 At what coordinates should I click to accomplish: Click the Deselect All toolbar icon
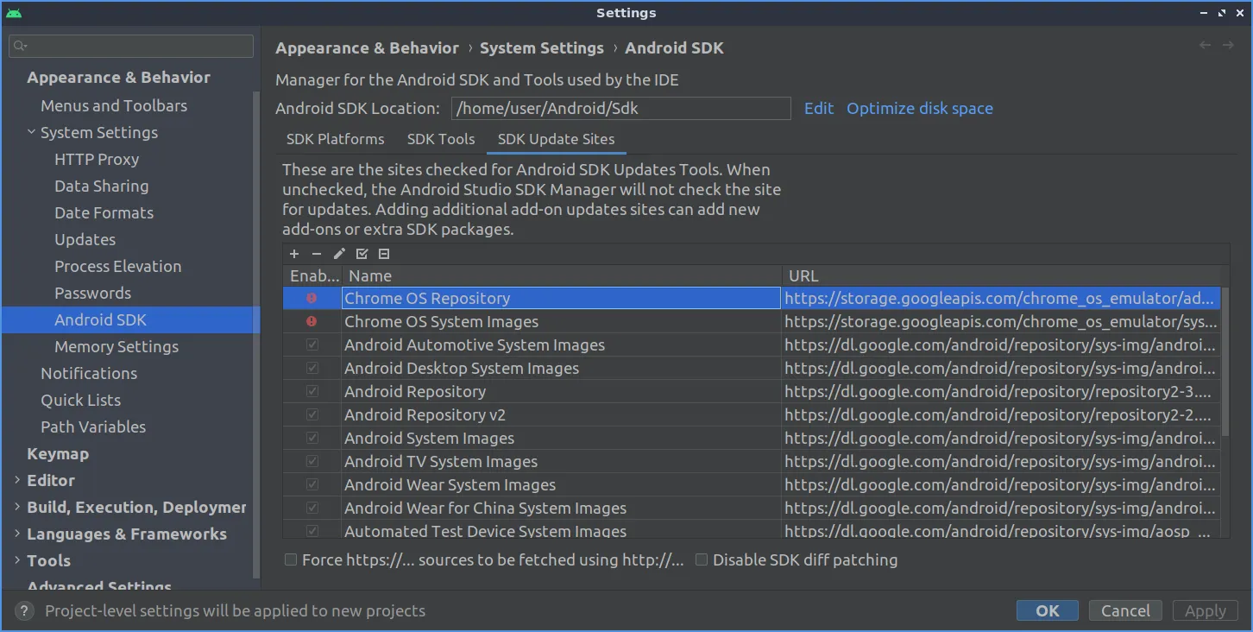(x=384, y=254)
